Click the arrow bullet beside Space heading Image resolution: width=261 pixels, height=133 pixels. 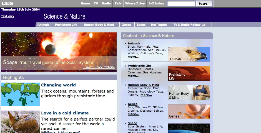tap(125, 123)
